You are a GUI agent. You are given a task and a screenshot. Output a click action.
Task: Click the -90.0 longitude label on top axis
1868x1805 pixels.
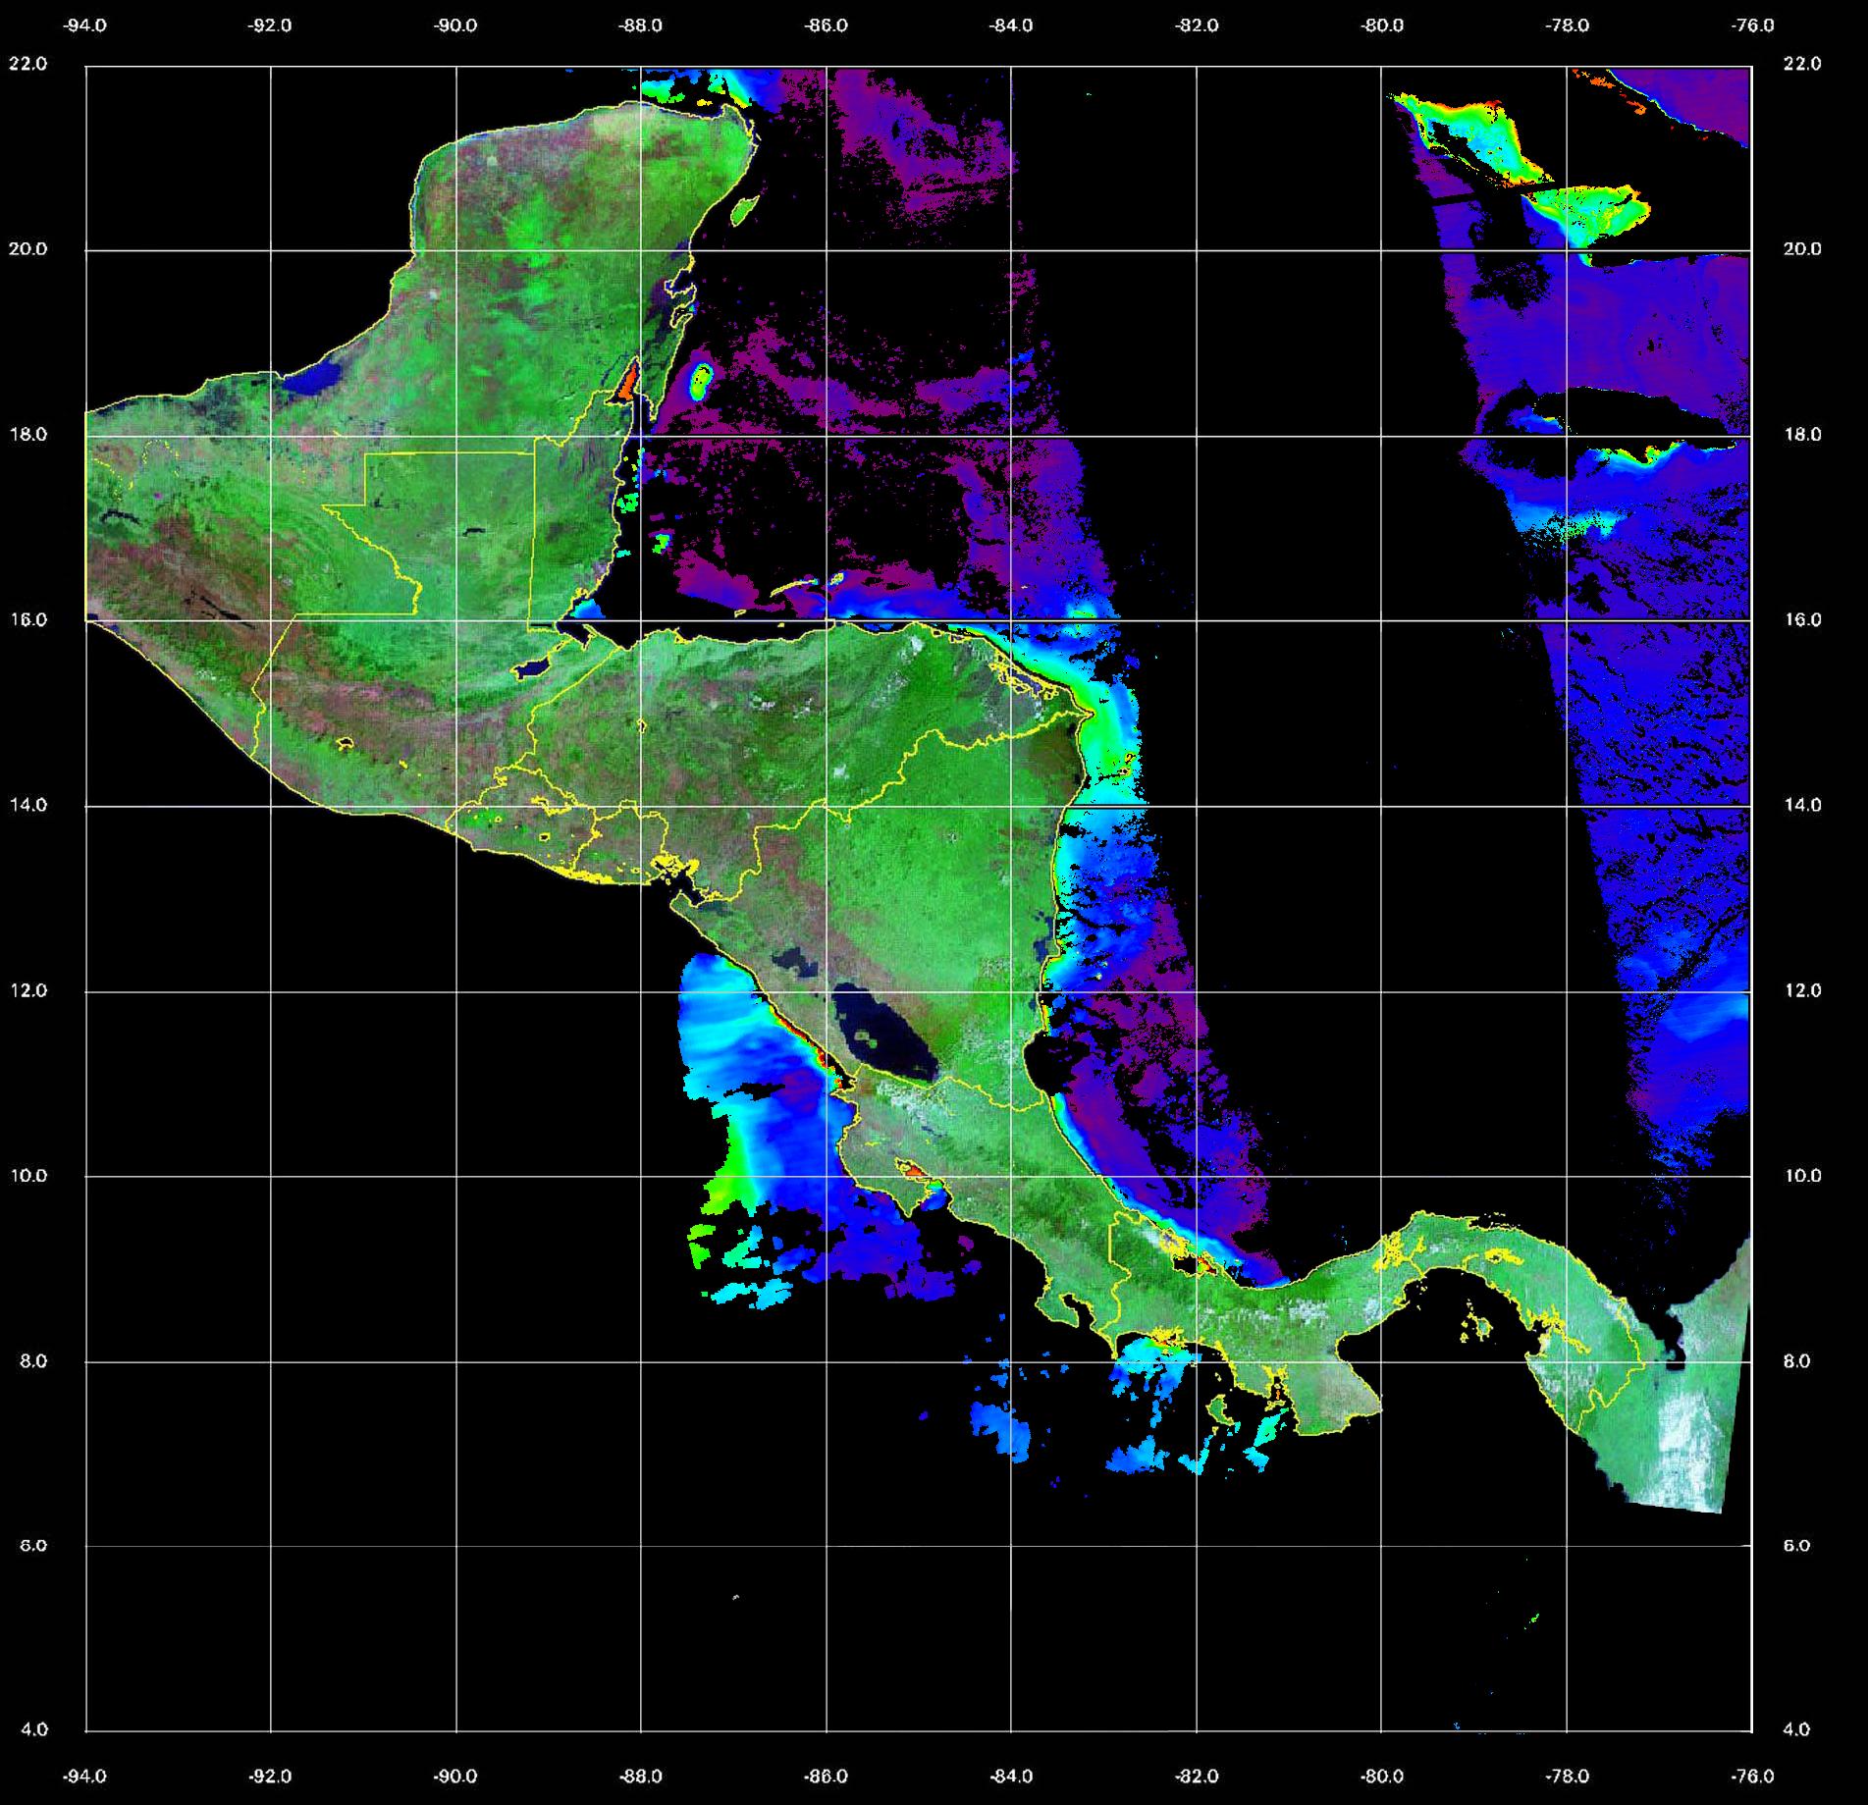[x=455, y=26]
